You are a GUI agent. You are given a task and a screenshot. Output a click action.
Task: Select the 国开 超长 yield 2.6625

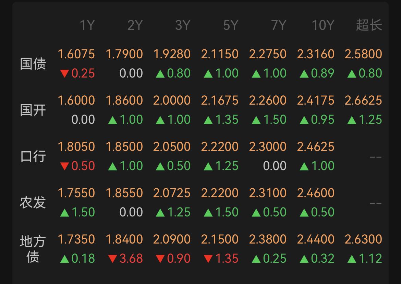[x=363, y=100]
